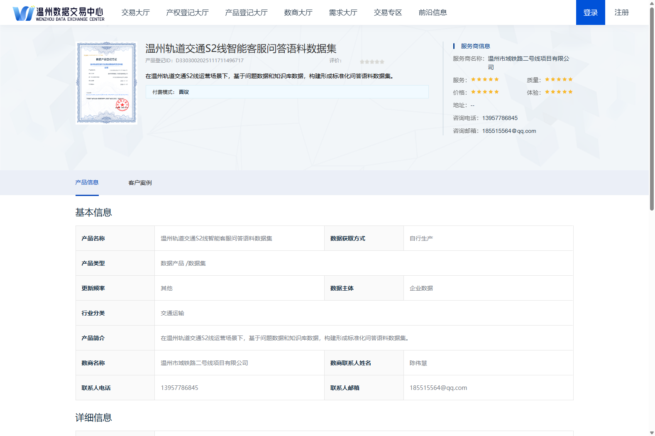Click the 体验 star rating
Image resolution: width=655 pixels, height=436 pixels.
pos(559,92)
